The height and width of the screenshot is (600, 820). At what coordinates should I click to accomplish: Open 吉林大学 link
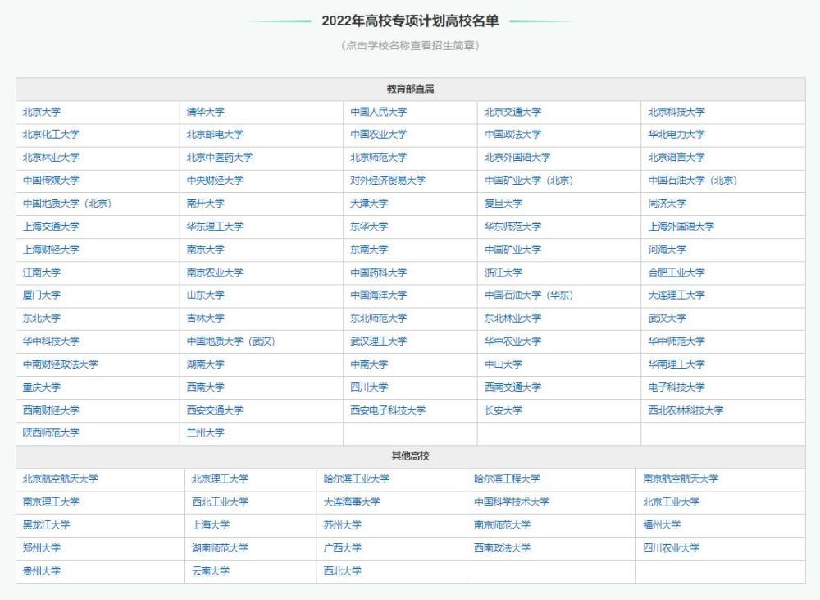206,318
